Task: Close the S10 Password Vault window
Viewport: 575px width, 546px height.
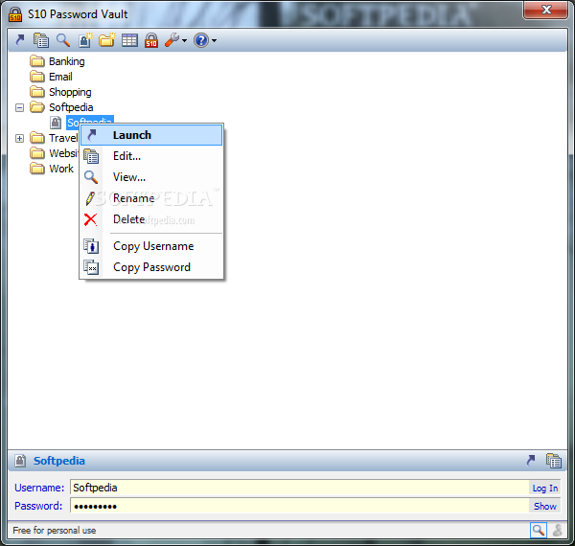Action: 545,10
